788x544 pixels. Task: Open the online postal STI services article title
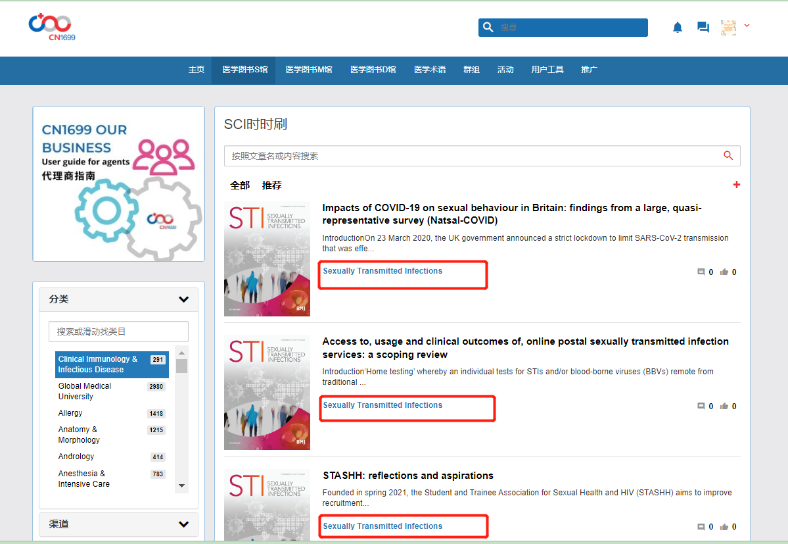point(525,348)
